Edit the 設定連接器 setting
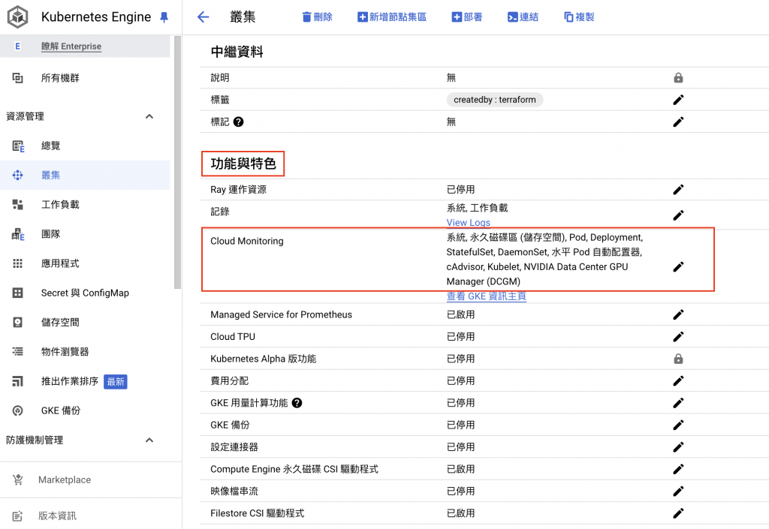The height and width of the screenshot is (529, 769). 678,446
